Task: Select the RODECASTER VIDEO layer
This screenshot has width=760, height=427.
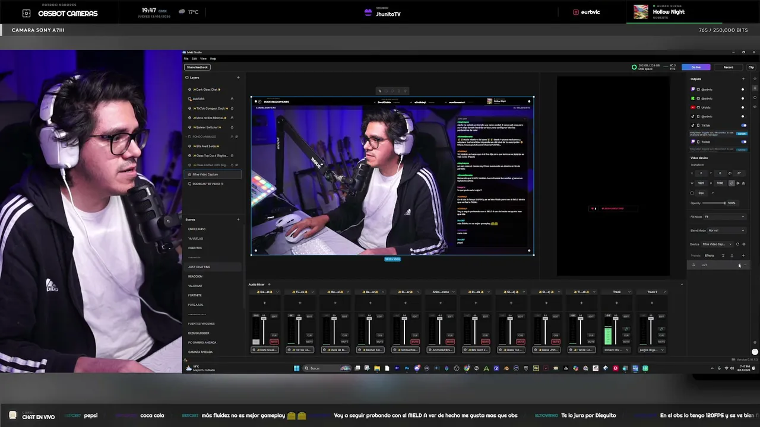Action: (213, 184)
